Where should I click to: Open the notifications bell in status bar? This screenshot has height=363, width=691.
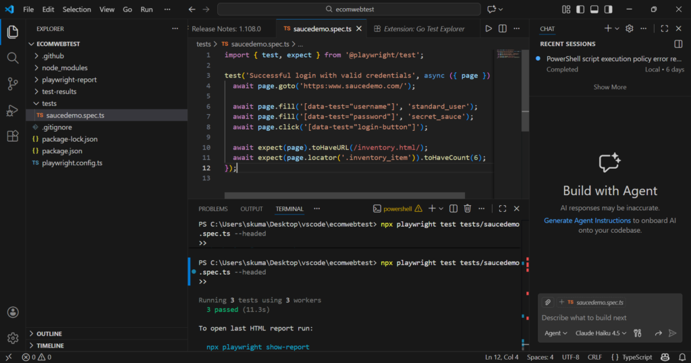pos(681,357)
